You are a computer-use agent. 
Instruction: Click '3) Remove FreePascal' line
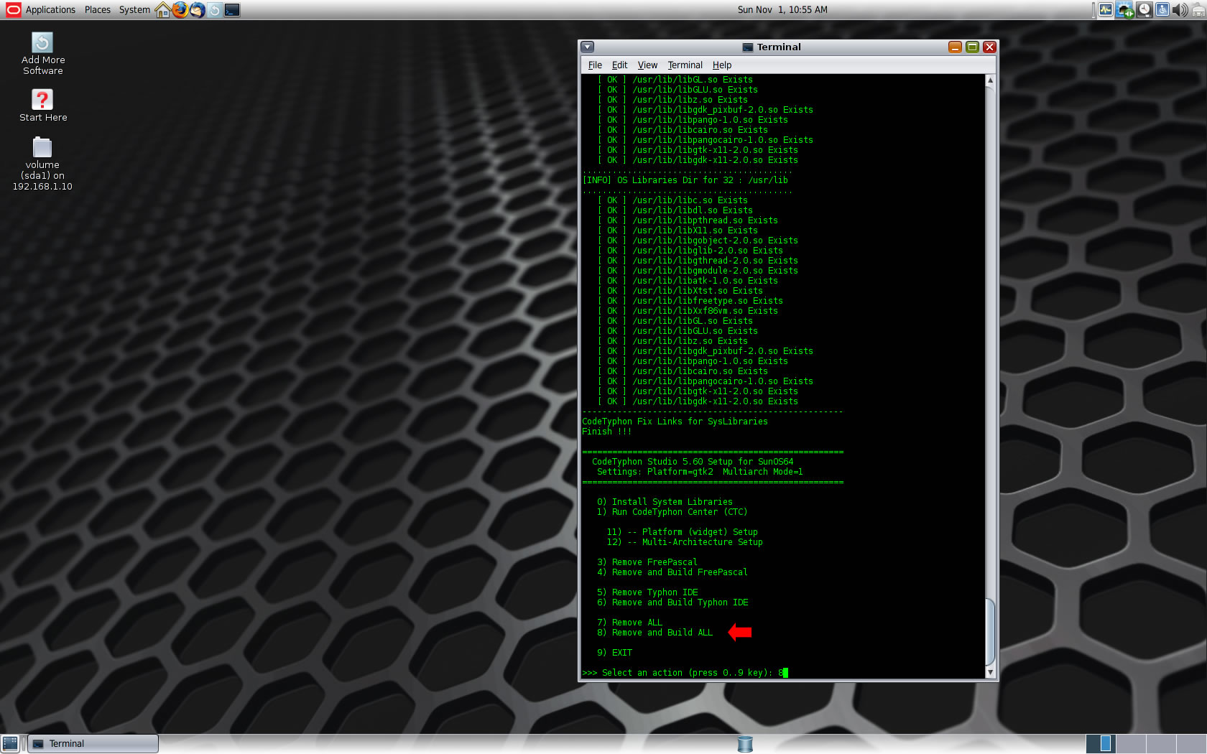click(x=647, y=562)
